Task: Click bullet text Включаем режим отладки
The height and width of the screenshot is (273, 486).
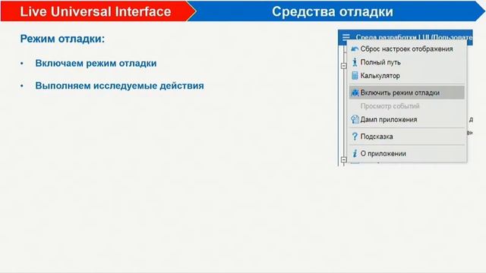Action: (x=96, y=63)
